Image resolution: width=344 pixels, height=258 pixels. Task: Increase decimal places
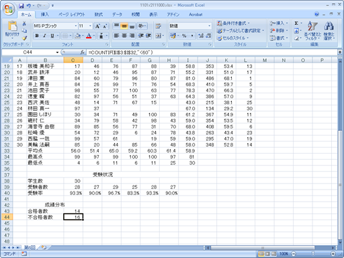[x=201, y=36]
